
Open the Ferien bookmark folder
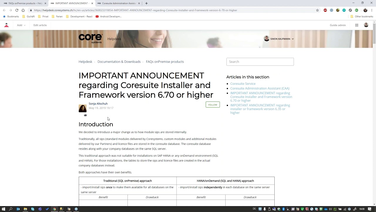point(57,16)
